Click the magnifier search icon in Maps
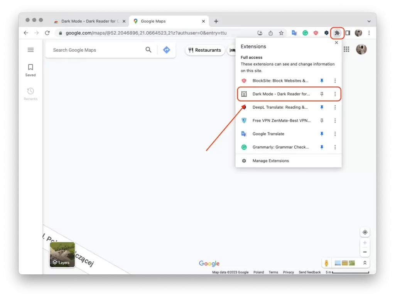This screenshot has width=395, height=299. click(149, 50)
